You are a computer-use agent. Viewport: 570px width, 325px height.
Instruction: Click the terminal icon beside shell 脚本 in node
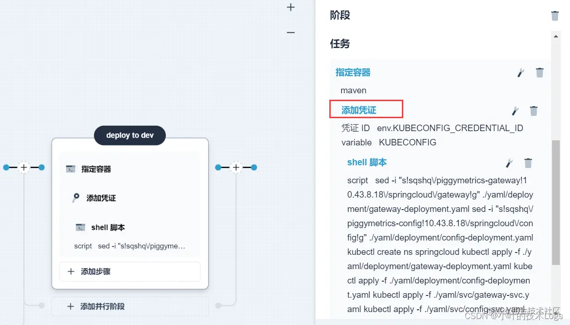pyautogui.click(x=80, y=227)
